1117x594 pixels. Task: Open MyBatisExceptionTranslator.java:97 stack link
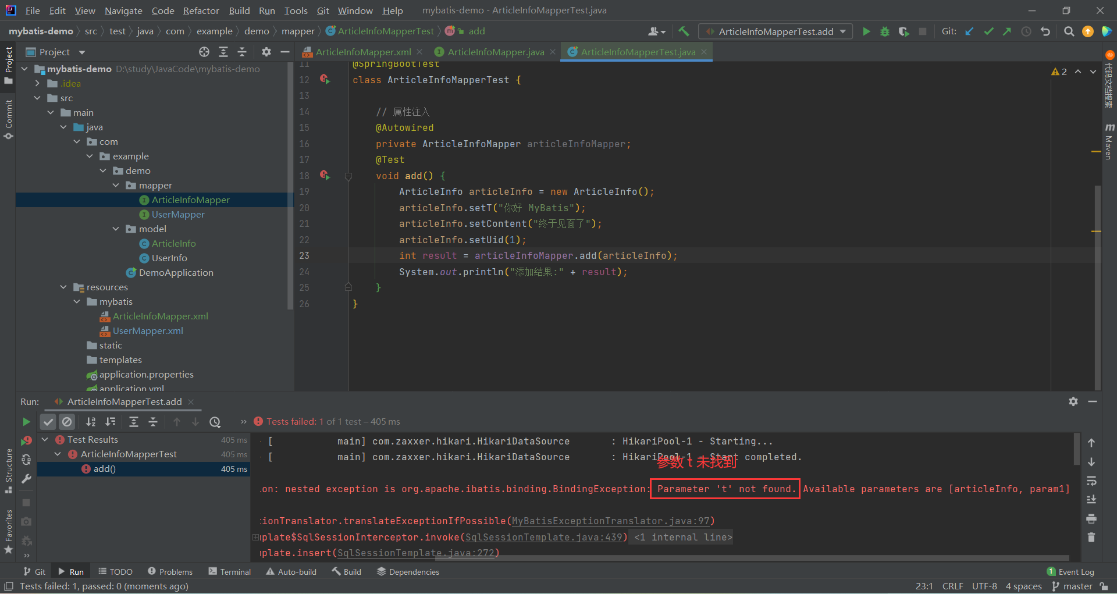tap(610, 521)
